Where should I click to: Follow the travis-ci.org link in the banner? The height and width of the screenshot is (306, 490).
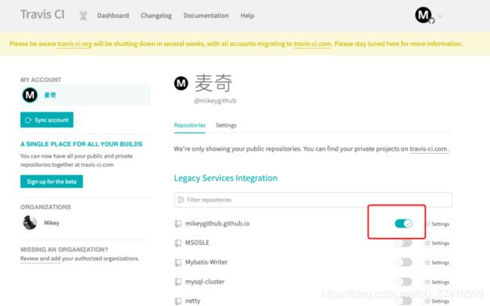75,44
